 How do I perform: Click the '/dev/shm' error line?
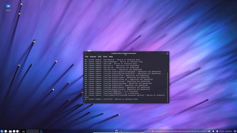coord(111,64)
